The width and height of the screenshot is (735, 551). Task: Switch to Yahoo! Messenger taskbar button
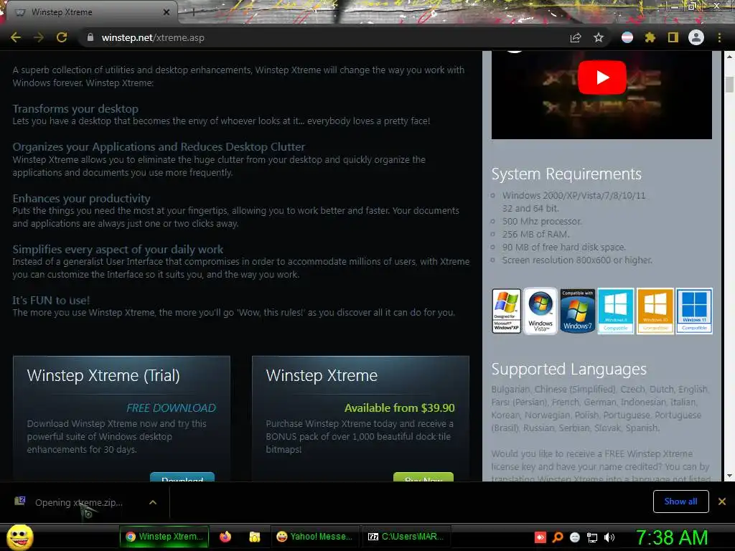click(314, 537)
